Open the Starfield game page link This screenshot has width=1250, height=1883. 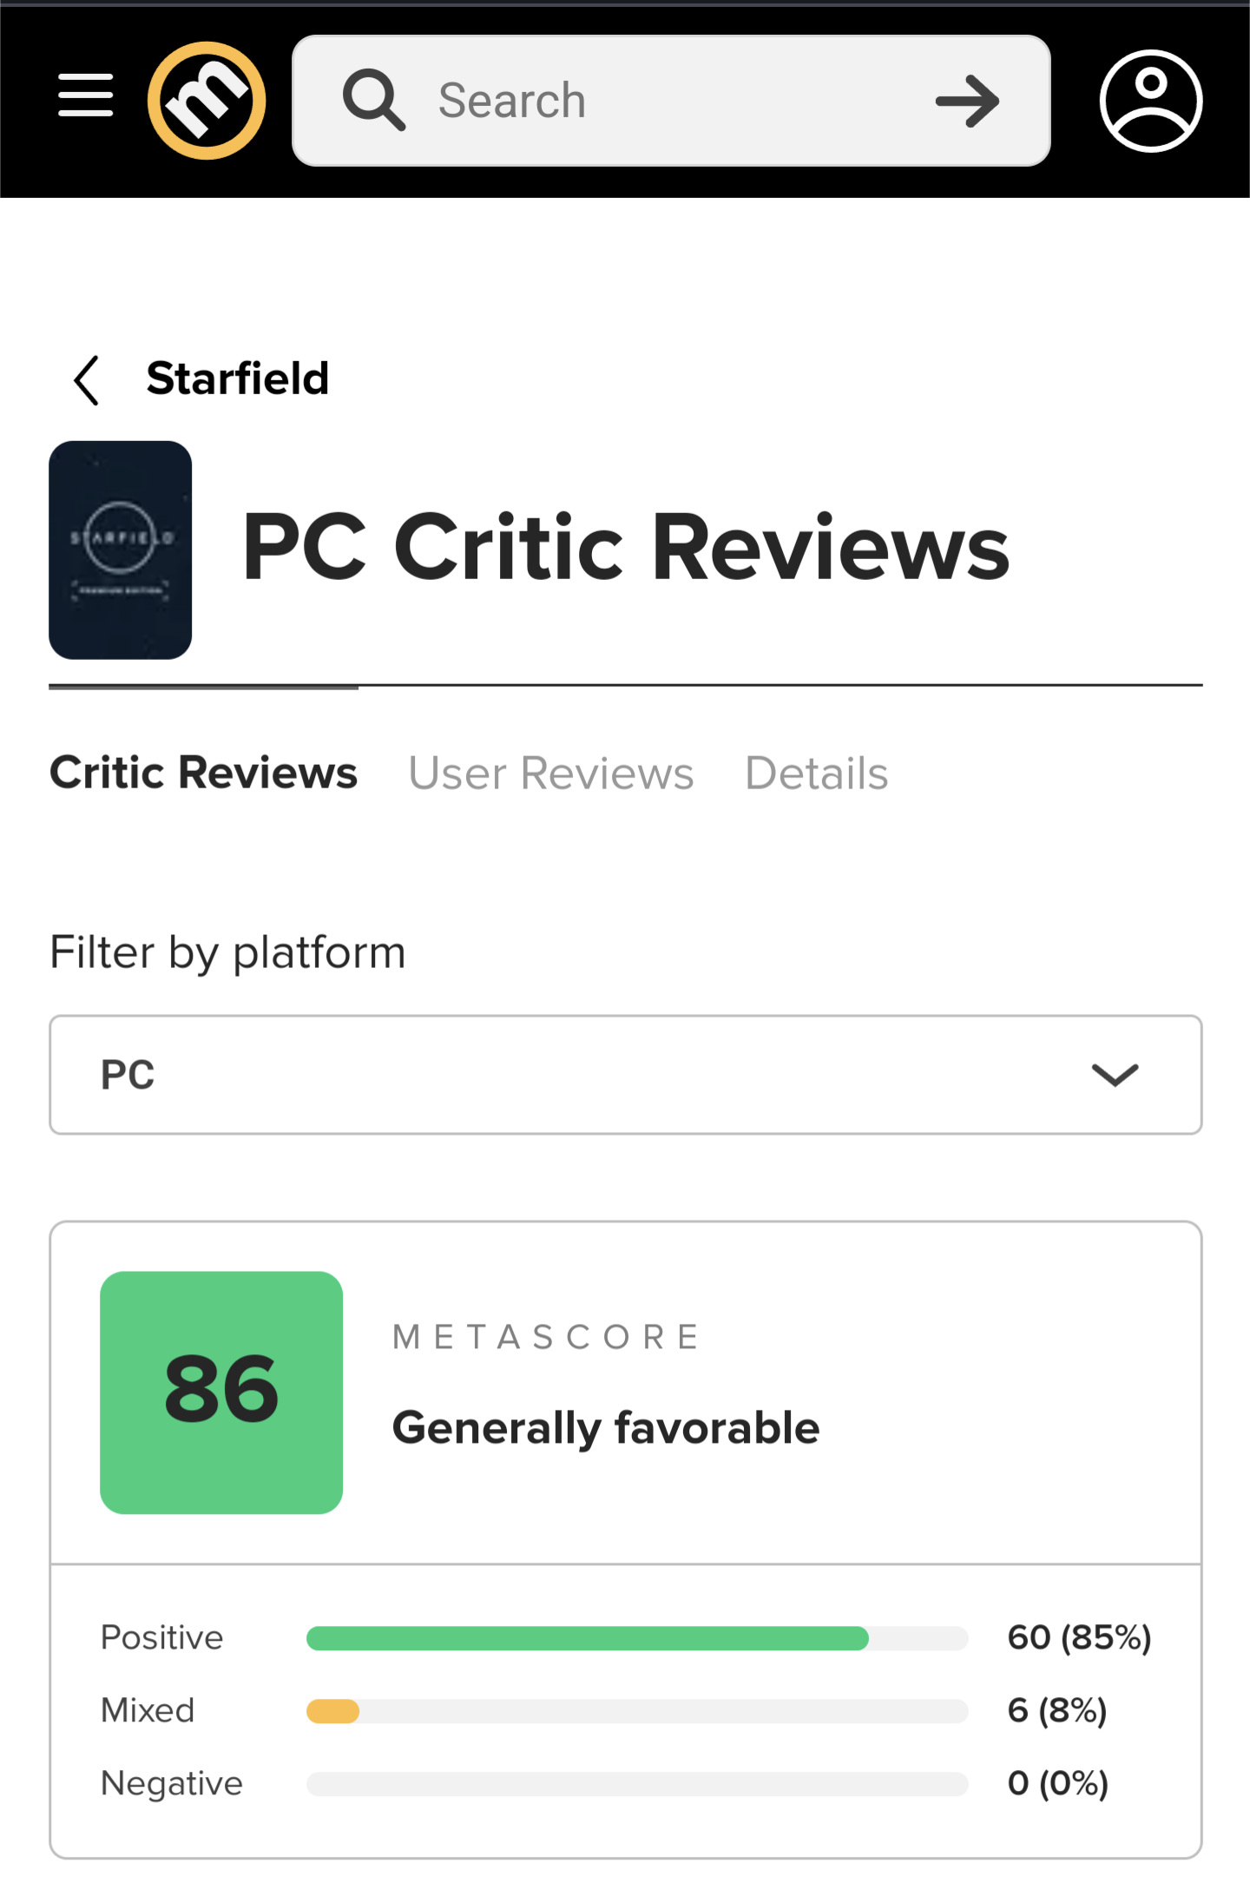click(x=237, y=379)
